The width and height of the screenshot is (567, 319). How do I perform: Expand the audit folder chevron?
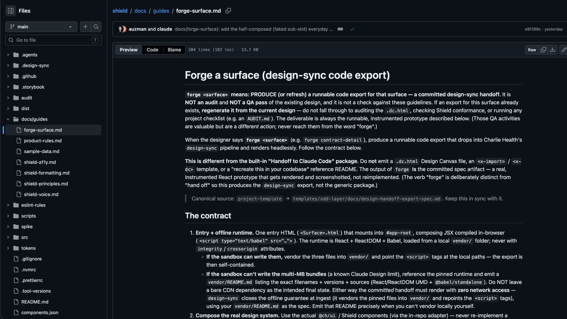[x=8, y=97]
